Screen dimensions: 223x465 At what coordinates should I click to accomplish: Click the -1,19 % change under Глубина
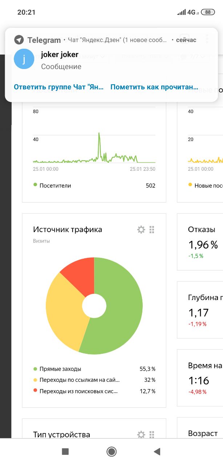tap(197, 324)
